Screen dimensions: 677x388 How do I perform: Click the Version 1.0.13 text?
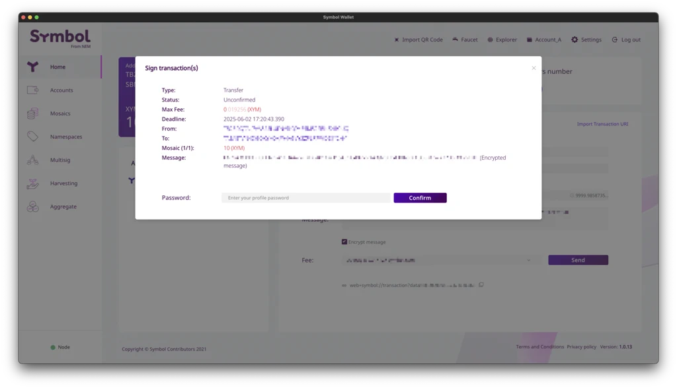(616, 346)
